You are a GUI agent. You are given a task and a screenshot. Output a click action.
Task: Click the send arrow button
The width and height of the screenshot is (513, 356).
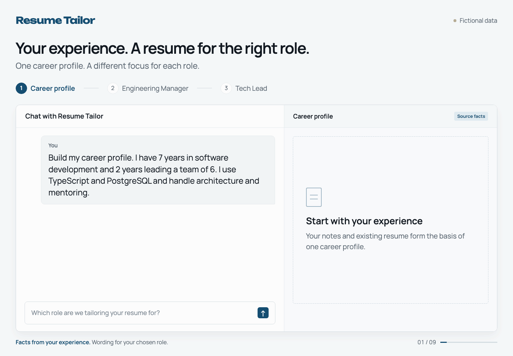click(x=263, y=313)
